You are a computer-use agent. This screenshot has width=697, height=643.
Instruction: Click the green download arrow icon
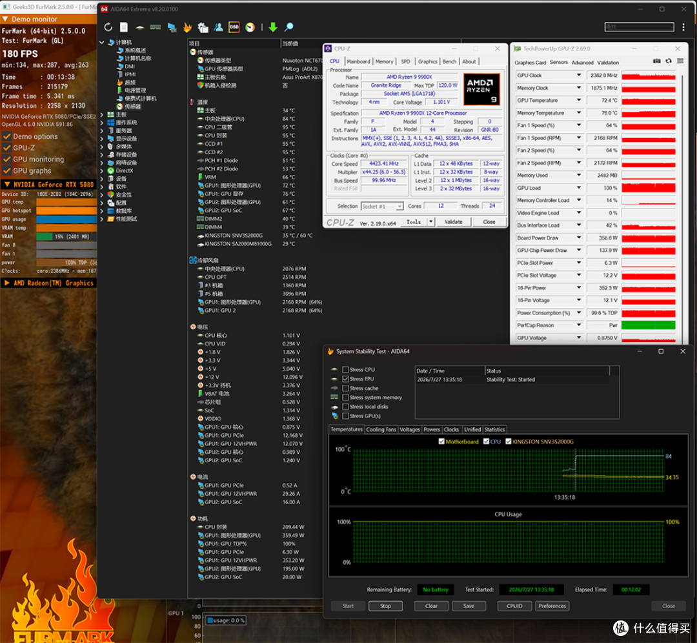pyautogui.click(x=273, y=27)
